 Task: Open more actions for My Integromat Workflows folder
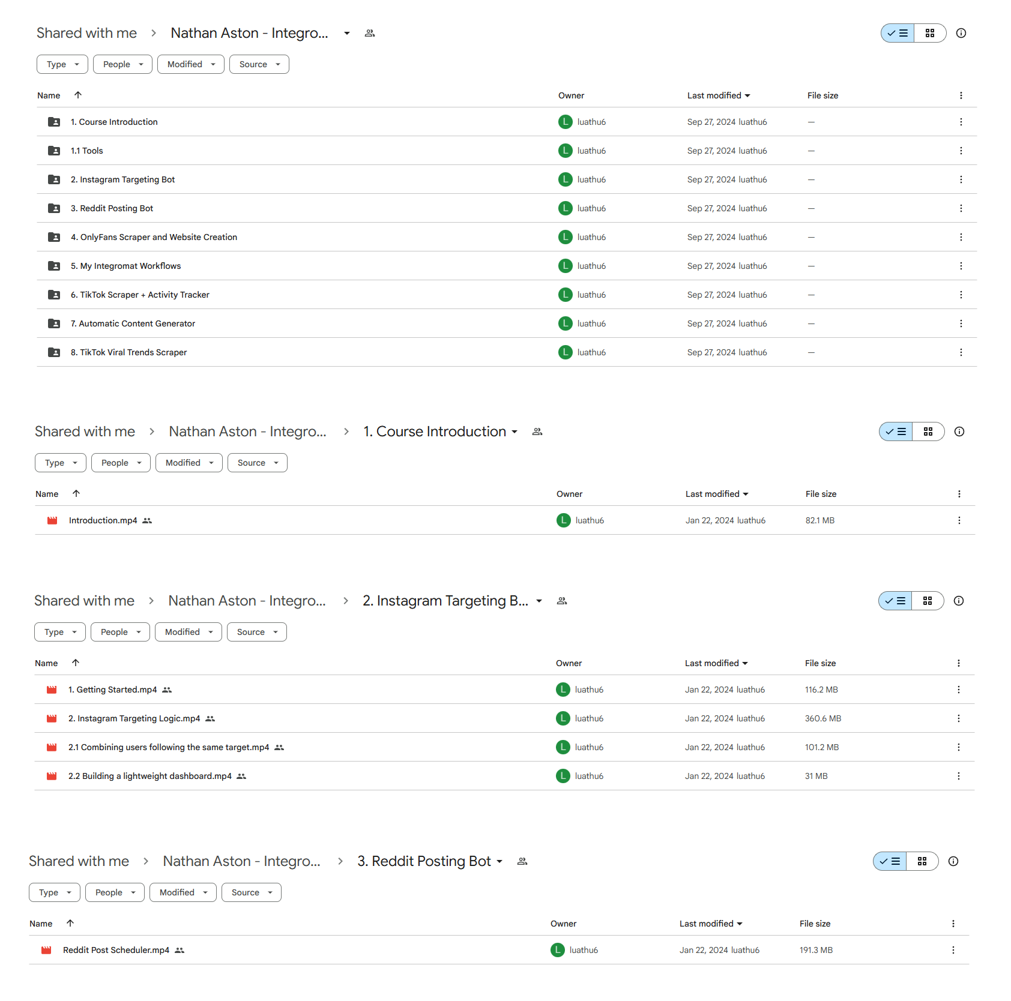pos(961,266)
